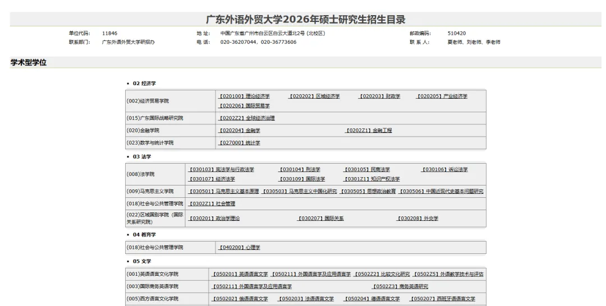
Task: Open 【030501】马克思主义基本原理 link
Action: click(x=223, y=192)
